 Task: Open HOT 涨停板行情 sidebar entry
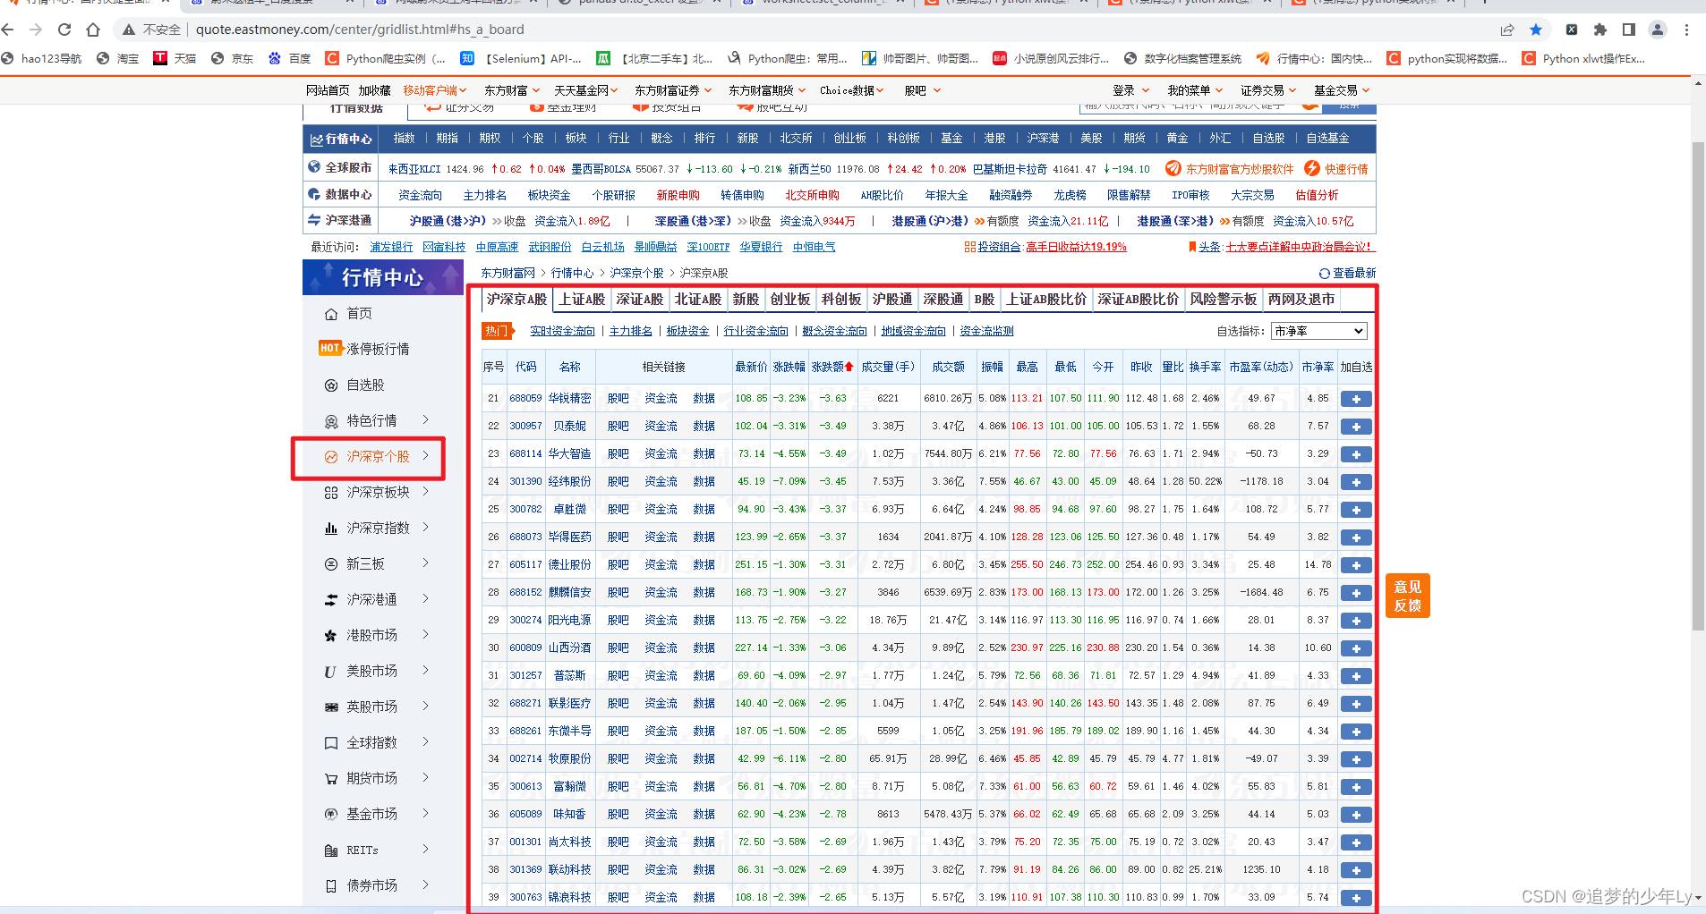[364, 349]
